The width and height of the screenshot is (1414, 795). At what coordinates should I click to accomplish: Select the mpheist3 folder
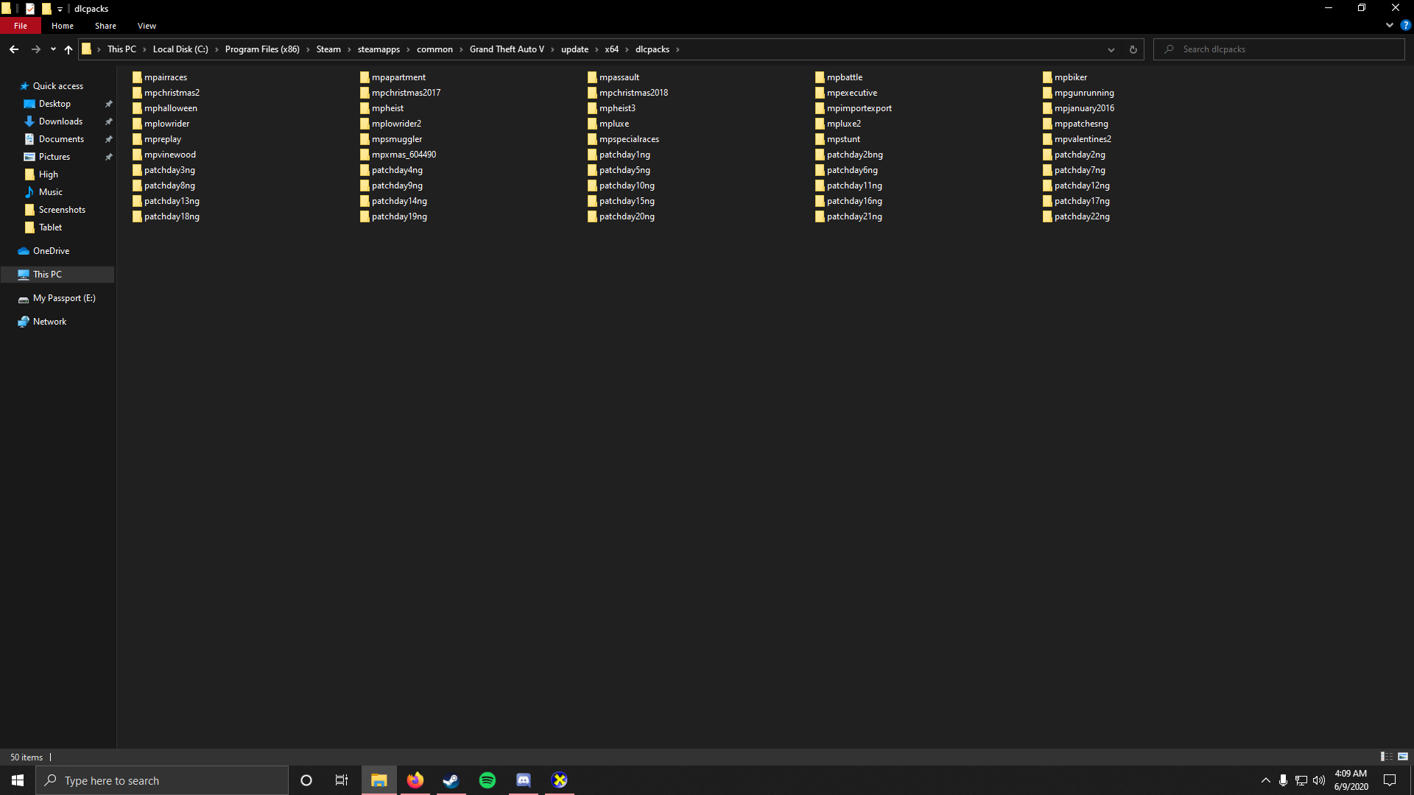click(x=616, y=108)
